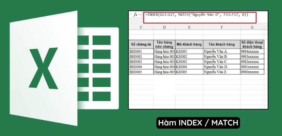282x136 pixels.
Task: Click the 'Mã khách hàng' header cell
Action: [189, 45]
